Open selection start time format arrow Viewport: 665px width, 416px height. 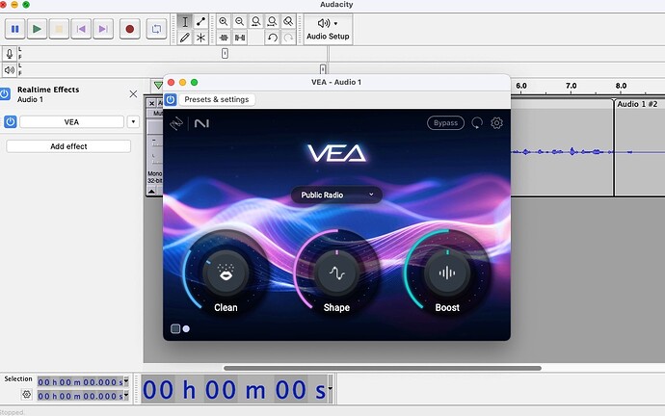click(126, 382)
